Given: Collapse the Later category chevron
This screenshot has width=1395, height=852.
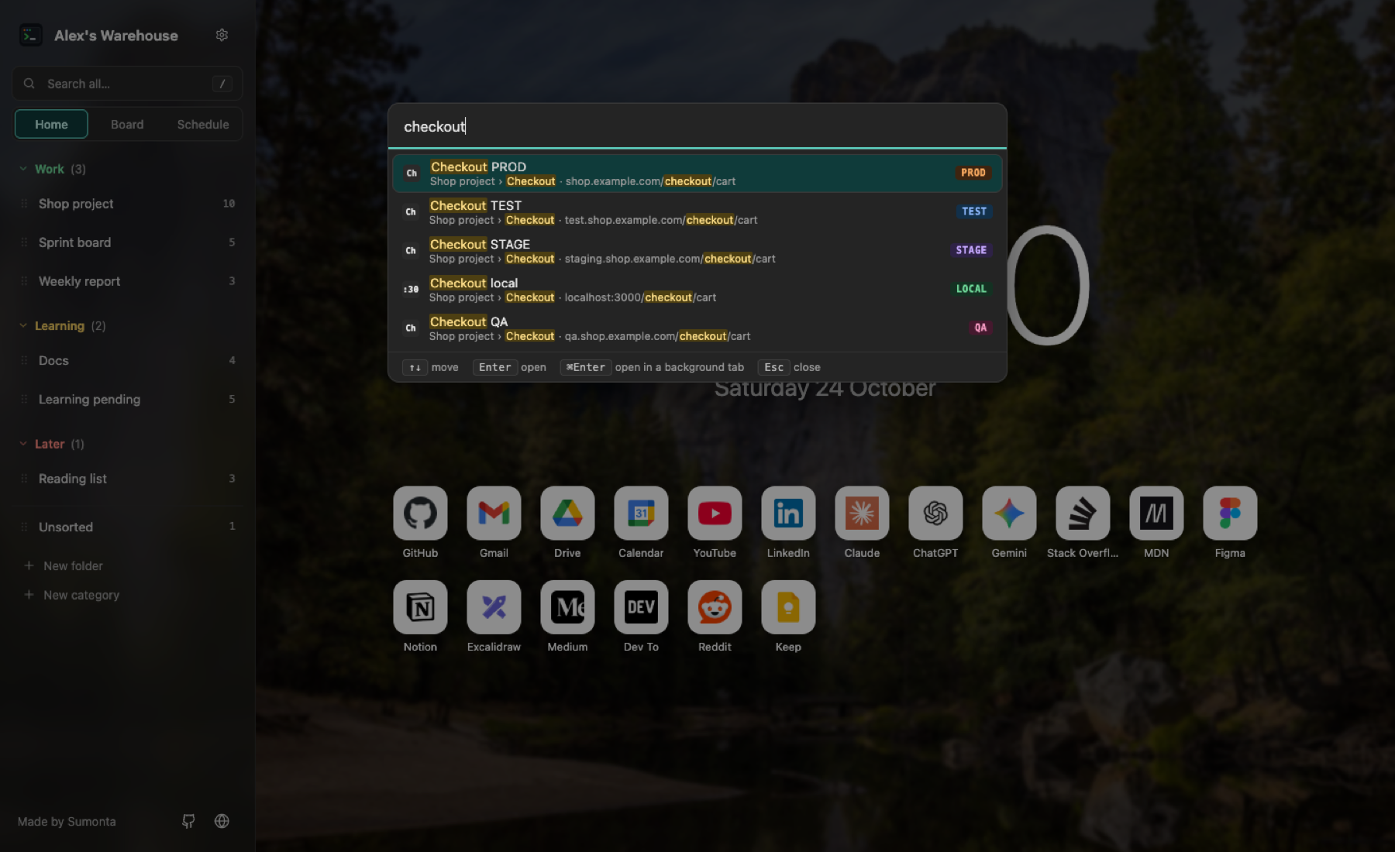Looking at the screenshot, I should (x=23, y=444).
